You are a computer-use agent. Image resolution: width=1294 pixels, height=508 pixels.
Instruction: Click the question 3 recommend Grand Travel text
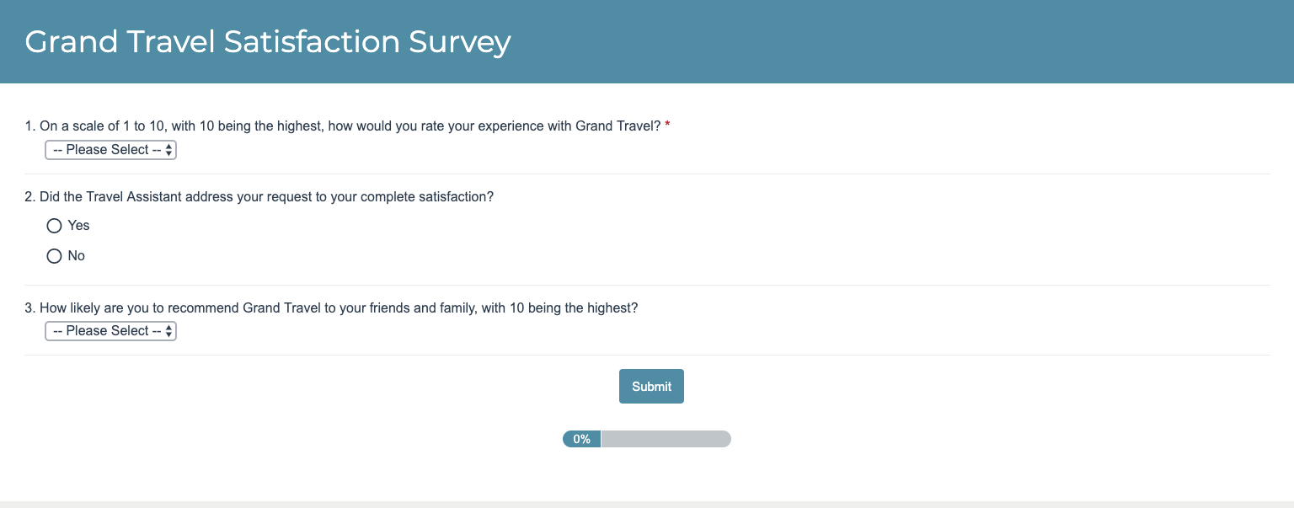(337, 308)
